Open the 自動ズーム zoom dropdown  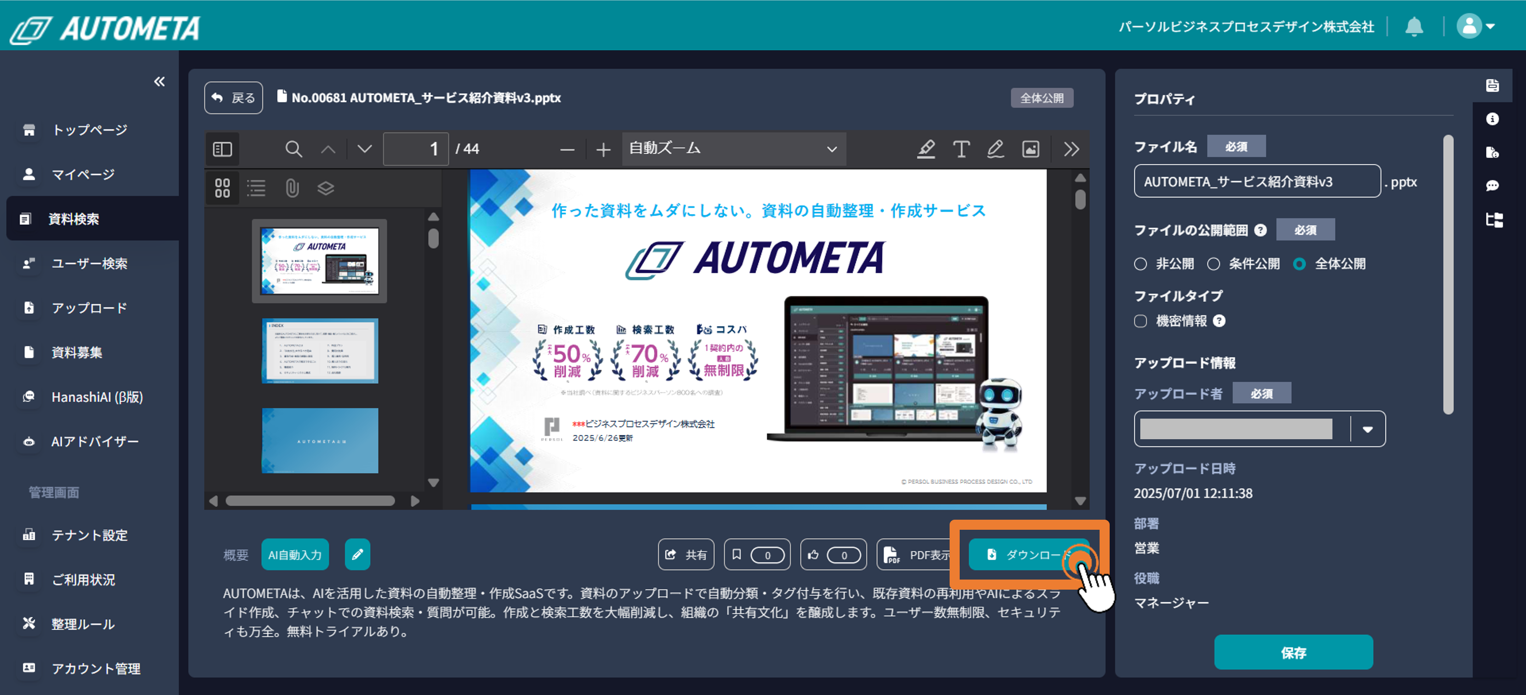click(x=734, y=149)
